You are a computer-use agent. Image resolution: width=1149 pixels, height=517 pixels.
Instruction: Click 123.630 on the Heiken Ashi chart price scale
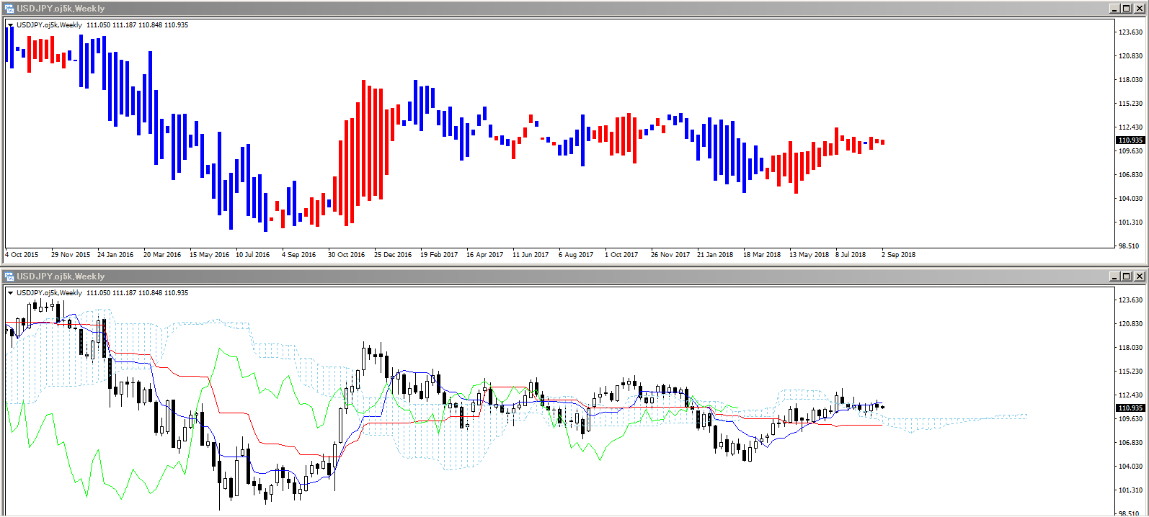[1130, 32]
